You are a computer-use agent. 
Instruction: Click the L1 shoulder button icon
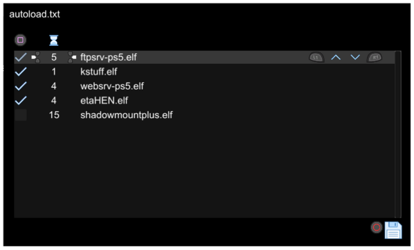(316, 57)
